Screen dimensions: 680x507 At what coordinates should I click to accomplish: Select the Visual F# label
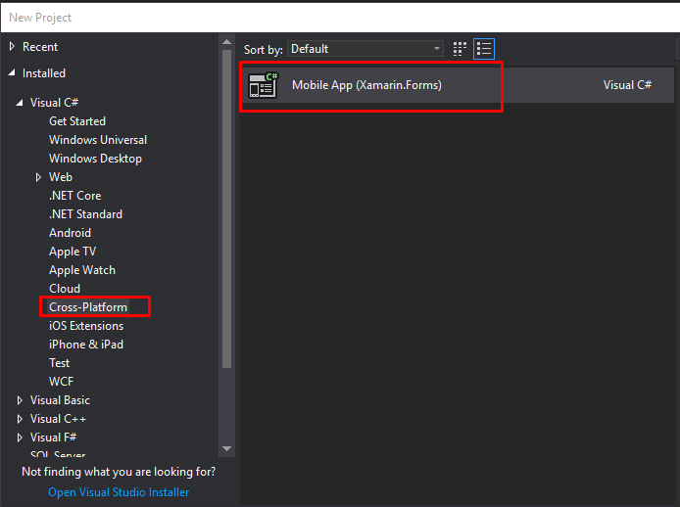click(53, 438)
